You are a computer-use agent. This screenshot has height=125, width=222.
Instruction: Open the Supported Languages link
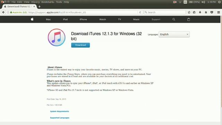pyautogui.click(x=60, y=118)
